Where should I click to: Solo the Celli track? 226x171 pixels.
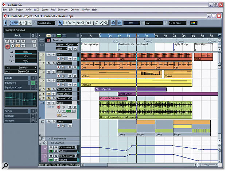[54, 63]
